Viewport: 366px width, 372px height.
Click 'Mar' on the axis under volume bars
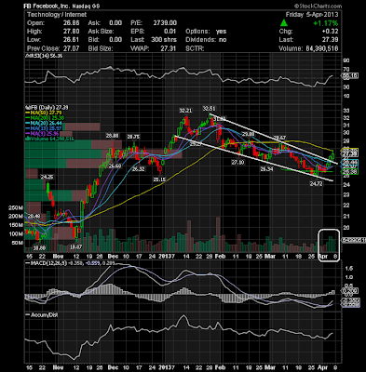coord(269,257)
